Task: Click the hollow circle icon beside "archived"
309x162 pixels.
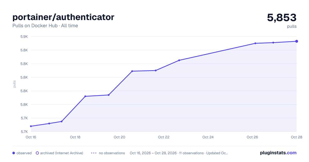Action: tap(37, 153)
